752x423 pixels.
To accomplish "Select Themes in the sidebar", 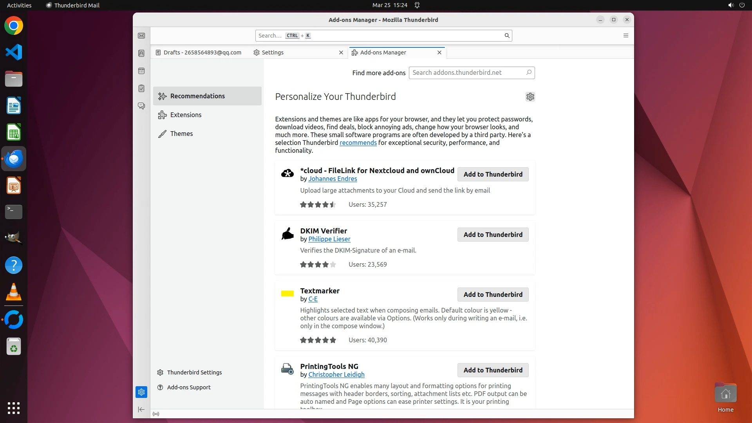I will pyautogui.click(x=181, y=134).
